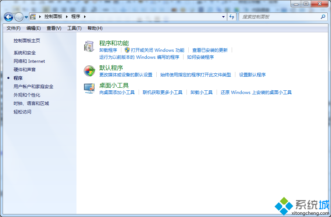Click the Refresh button beside address bar

pyautogui.click(x=232, y=17)
